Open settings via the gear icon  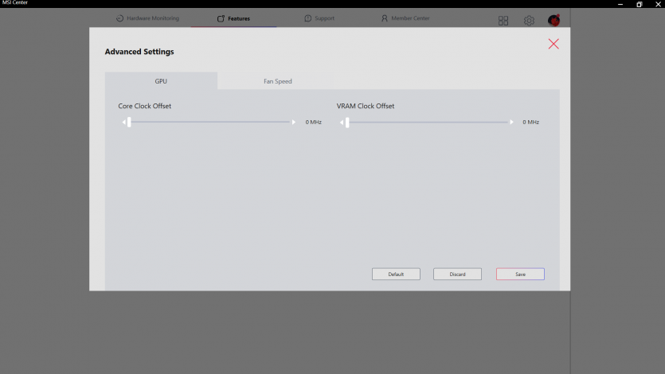click(x=529, y=21)
